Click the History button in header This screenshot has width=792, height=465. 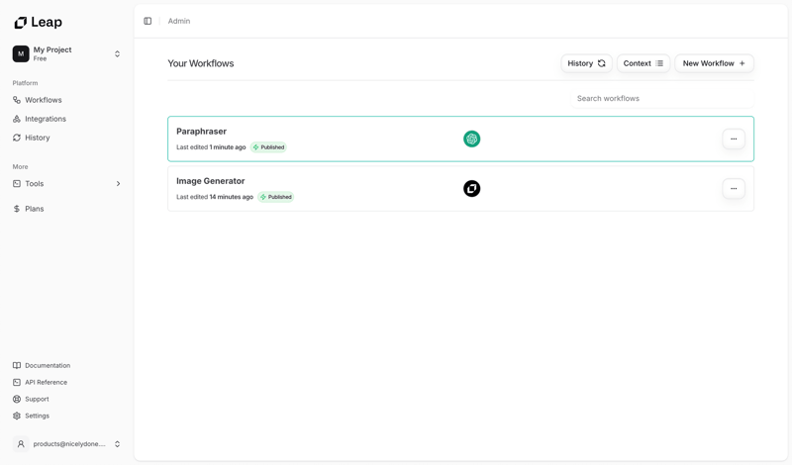(x=586, y=63)
